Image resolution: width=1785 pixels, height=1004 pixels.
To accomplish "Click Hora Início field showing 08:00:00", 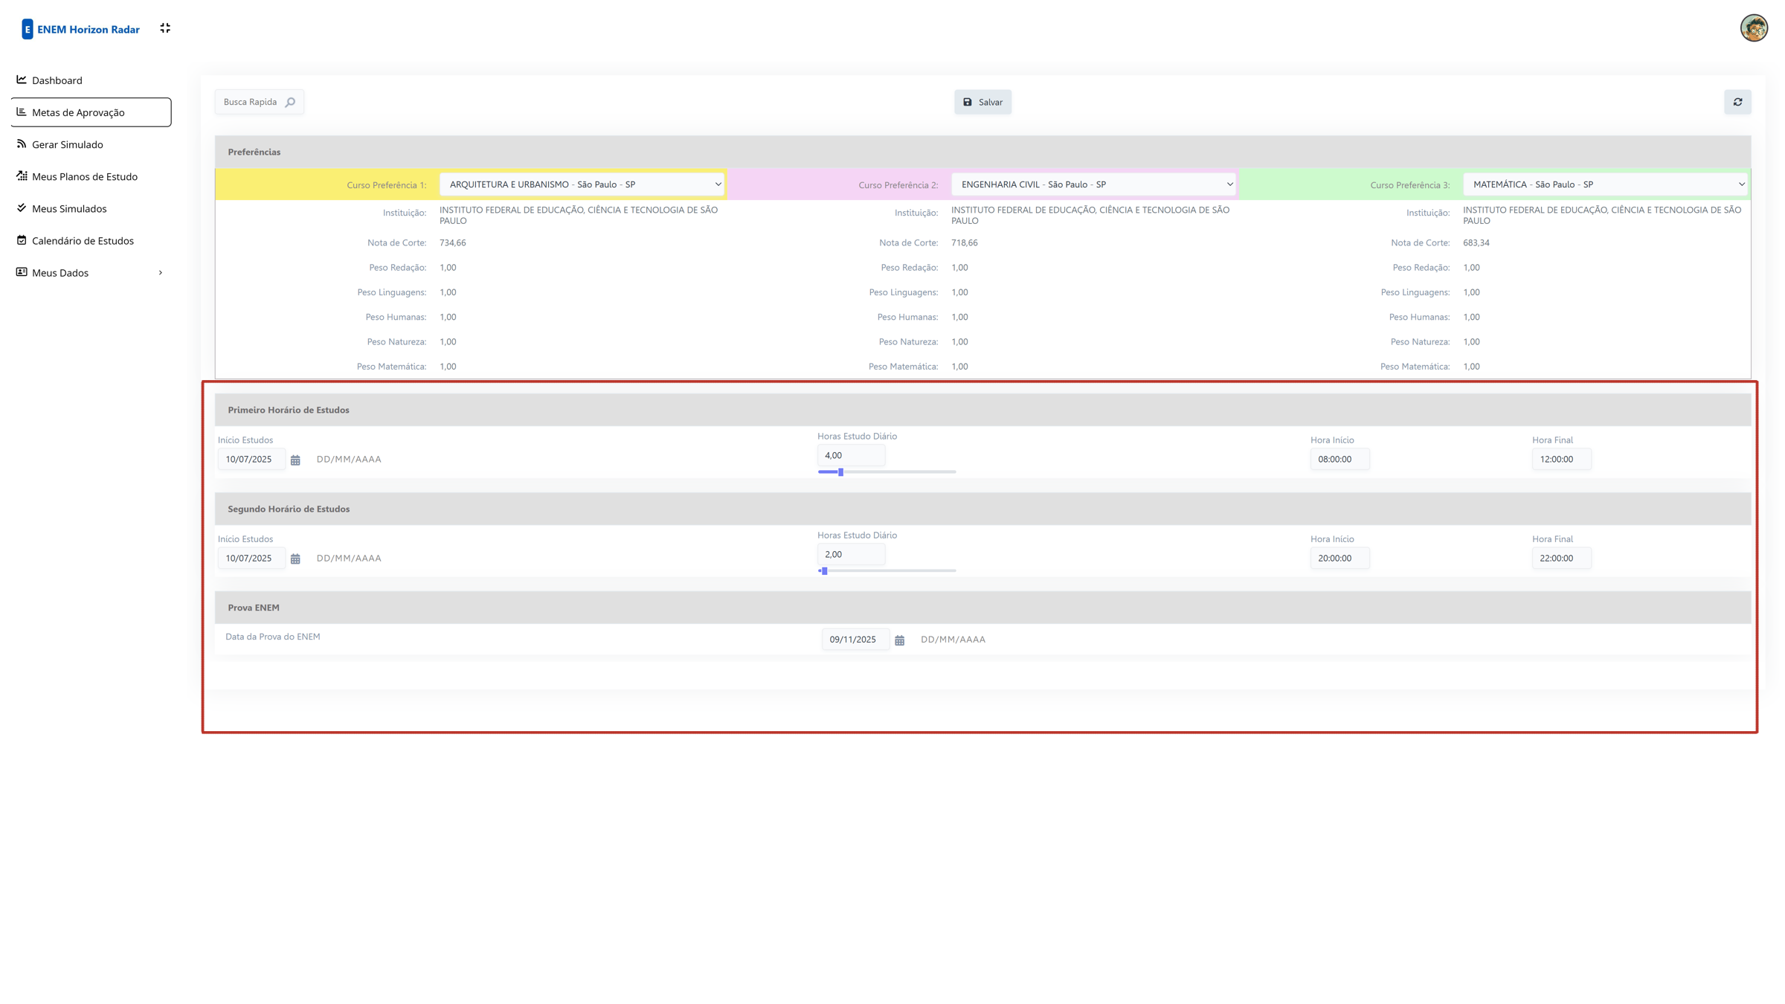I will click(1339, 460).
